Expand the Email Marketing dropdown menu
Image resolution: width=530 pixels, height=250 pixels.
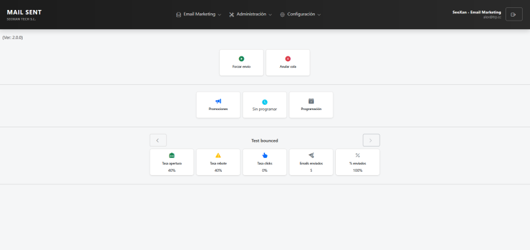pos(198,15)
